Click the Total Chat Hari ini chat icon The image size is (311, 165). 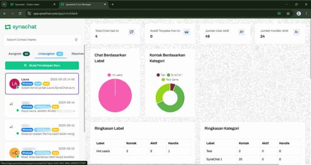[x=131, y=32]
